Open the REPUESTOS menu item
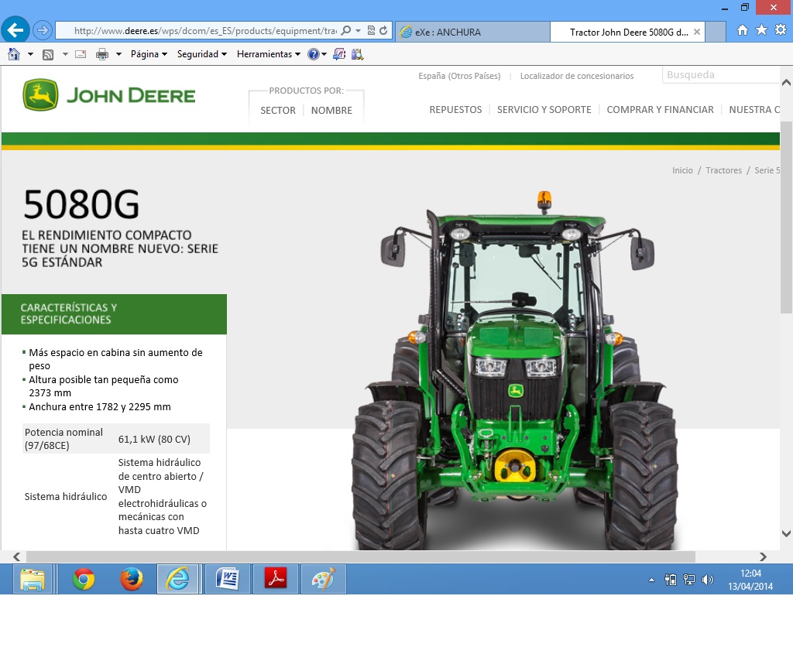The image size is (793, 661). point(455,110)
